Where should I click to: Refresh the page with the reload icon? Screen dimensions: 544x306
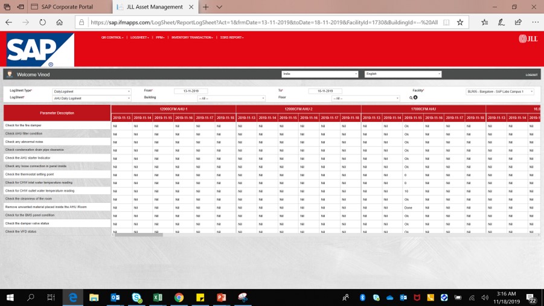[42, 22]
